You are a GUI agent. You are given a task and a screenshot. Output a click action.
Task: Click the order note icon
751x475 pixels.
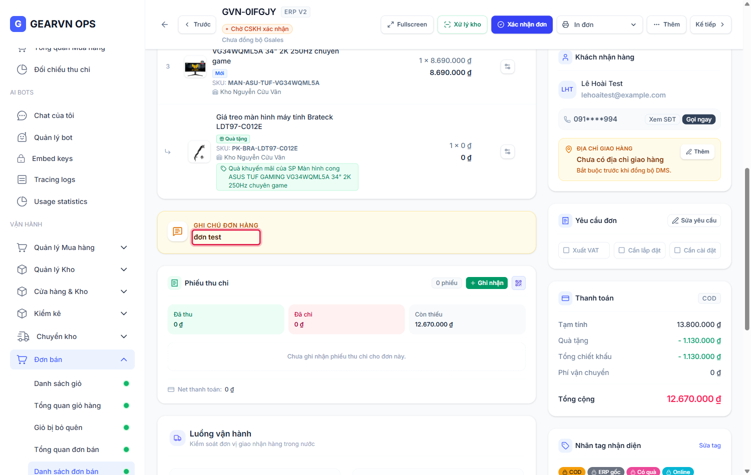pos(177,231)
